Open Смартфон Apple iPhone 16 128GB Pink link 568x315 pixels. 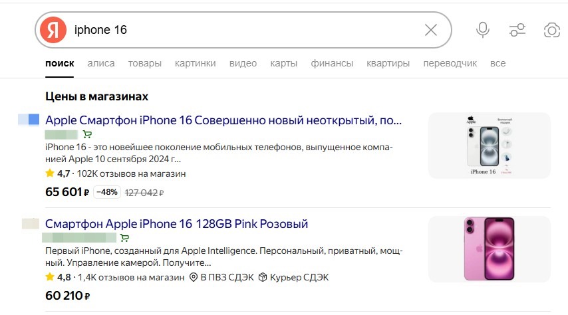176,224
